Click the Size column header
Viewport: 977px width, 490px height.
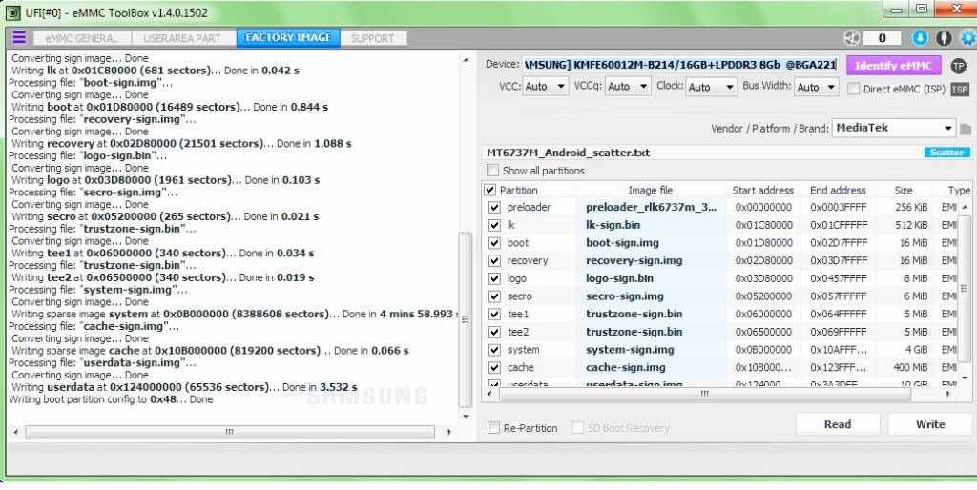(x=904, y=190)
